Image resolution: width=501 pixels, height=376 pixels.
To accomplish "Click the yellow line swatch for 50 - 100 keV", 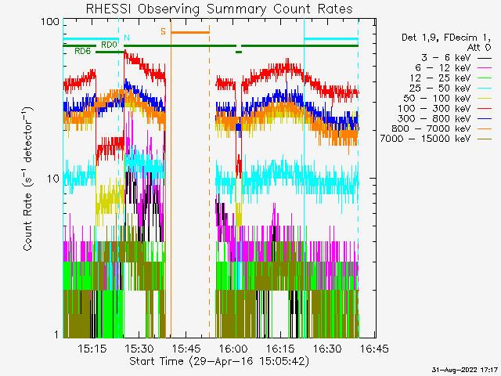I will tap(485, 99).
